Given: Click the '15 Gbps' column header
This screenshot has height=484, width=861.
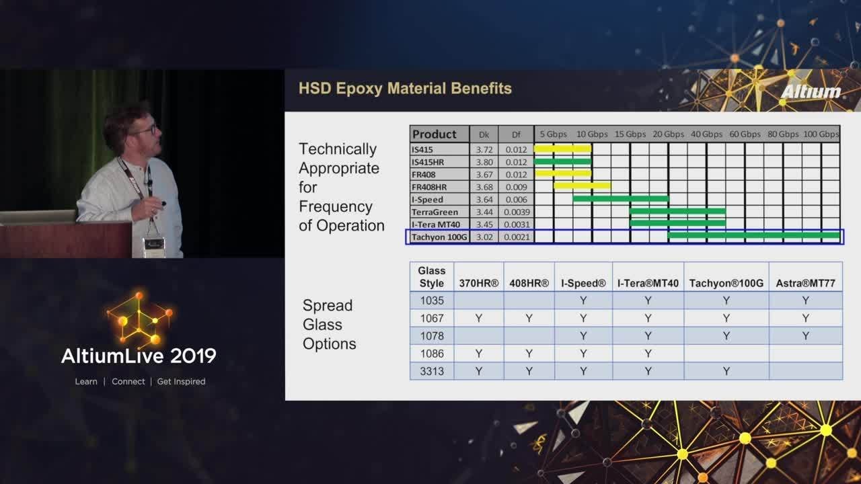Looking at the screenshot, I should point(630,134).
